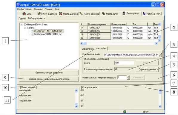Viewport: 178px width, 115px height.
Task: Click the file path field for Сохранять в файл
Action: tap(131, 55)
